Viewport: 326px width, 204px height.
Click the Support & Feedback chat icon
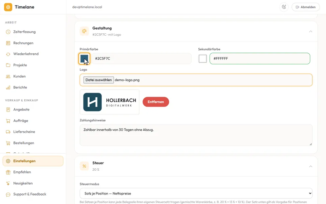click(8, 194)
